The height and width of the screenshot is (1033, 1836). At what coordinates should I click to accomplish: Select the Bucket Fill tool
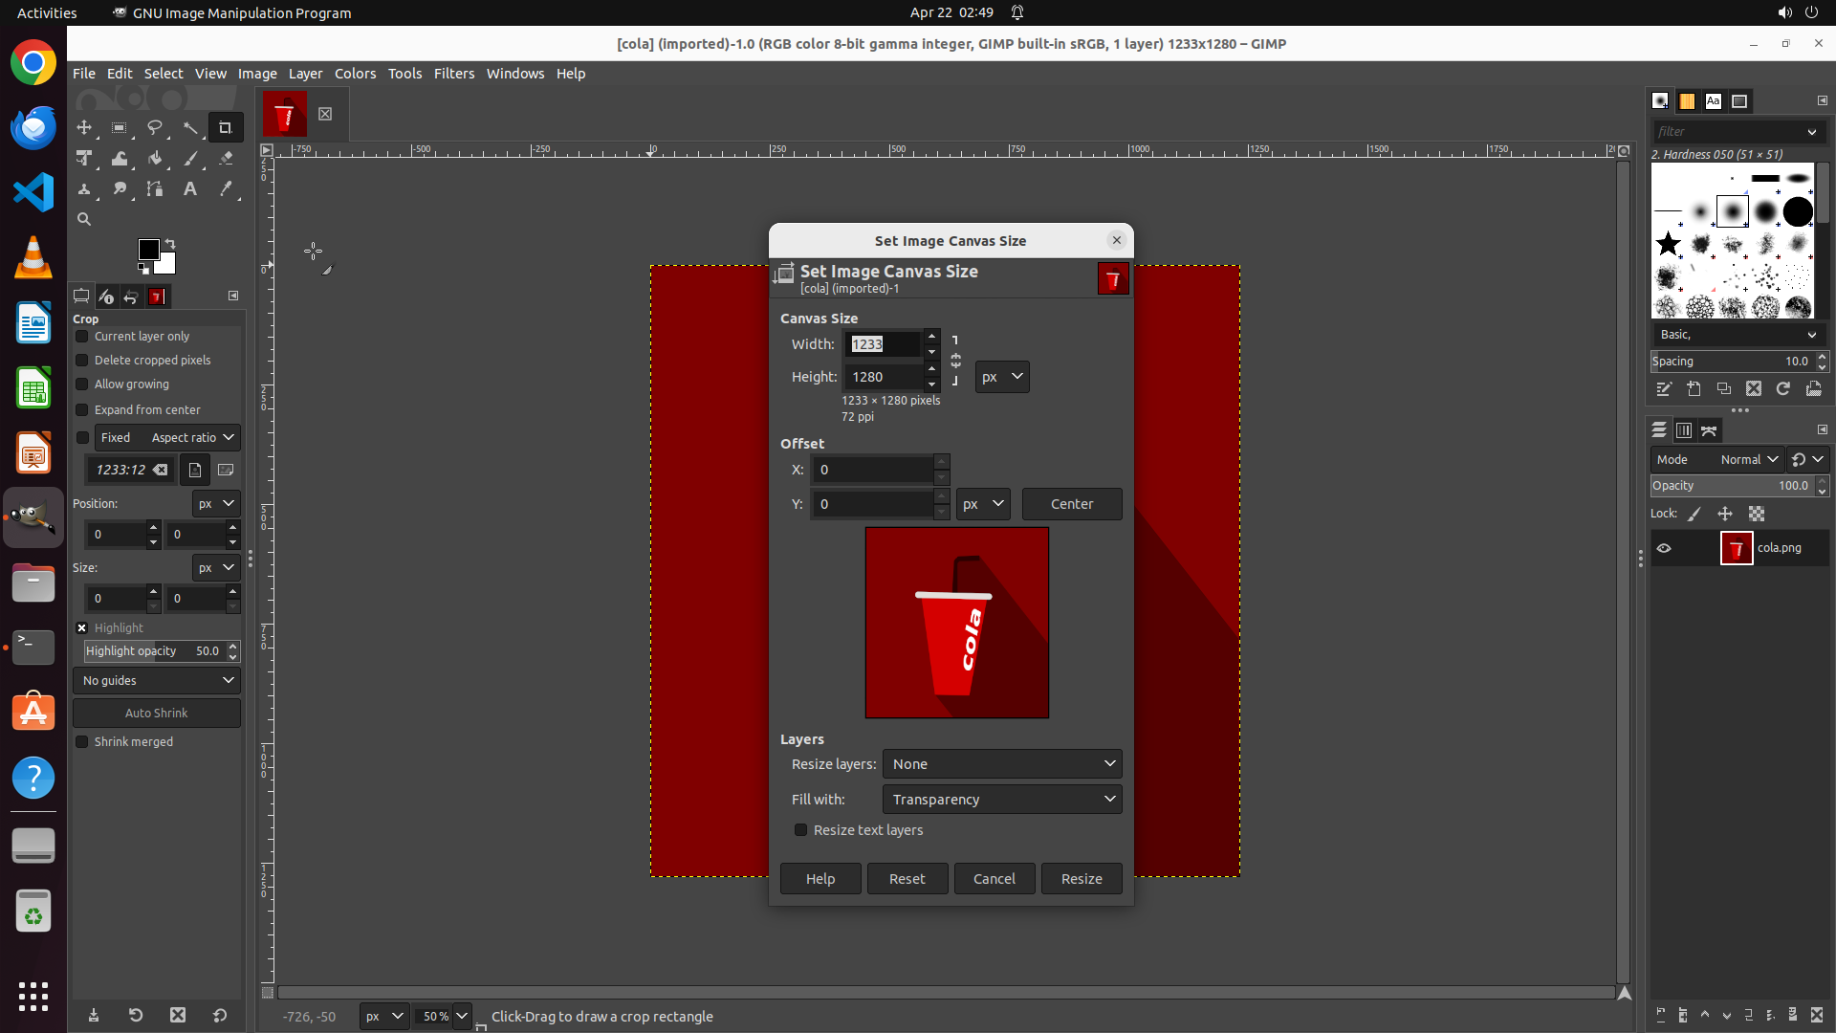(x=154, y=159)
